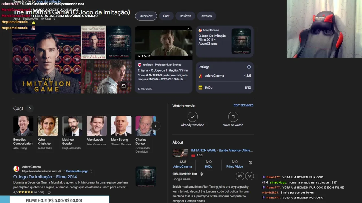Open the three-dot menu on AdoroCinema result
This screenshot has width=362, height=203.
point(92,171)
